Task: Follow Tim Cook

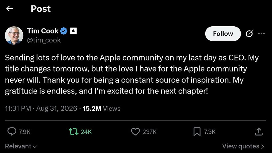Action: 223,34
